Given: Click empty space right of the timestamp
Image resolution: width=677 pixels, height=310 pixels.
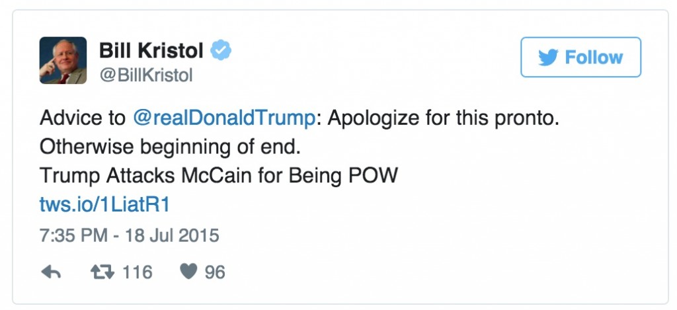Looking at the screenshot, I should coord(397,235).
